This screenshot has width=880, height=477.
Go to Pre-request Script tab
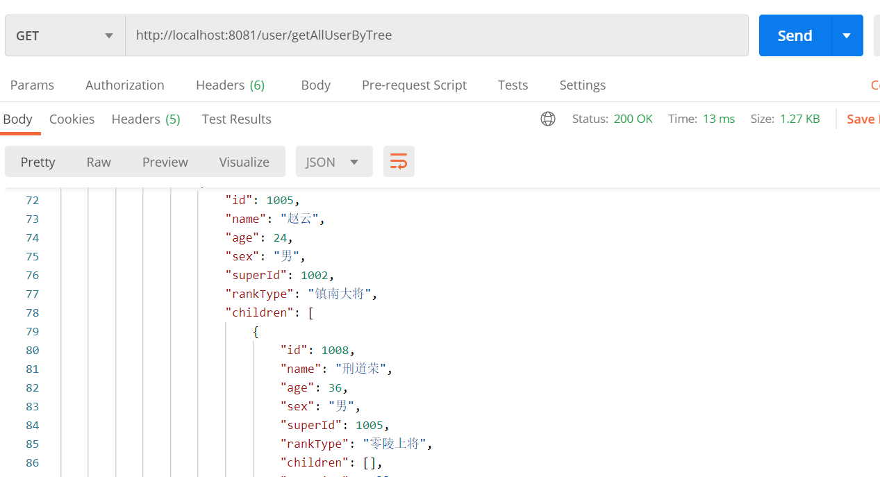(414, 85)
